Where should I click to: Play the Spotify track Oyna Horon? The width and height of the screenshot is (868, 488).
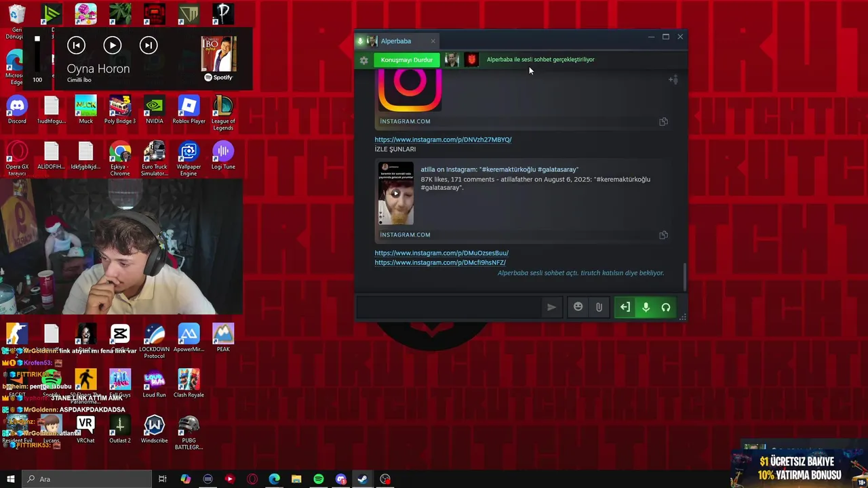(113, 45)
